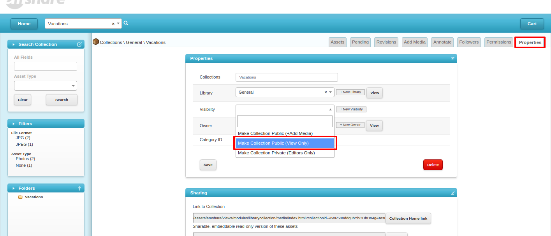551x236 pixels.
Task: Open the Vacations folder in Folders panel
Action: pyautogui.click(x=34, y=197)
